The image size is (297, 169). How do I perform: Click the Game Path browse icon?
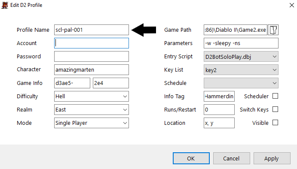coord(273,30)
